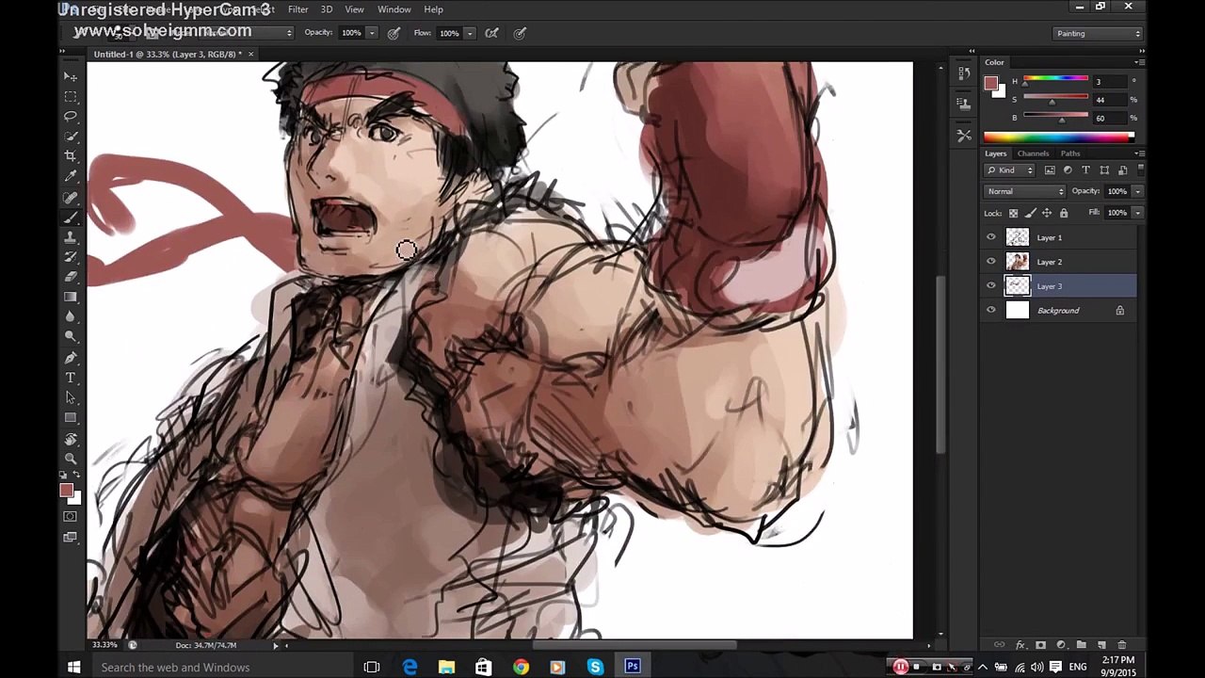Select the Blur tool

[x=71, y=316]
